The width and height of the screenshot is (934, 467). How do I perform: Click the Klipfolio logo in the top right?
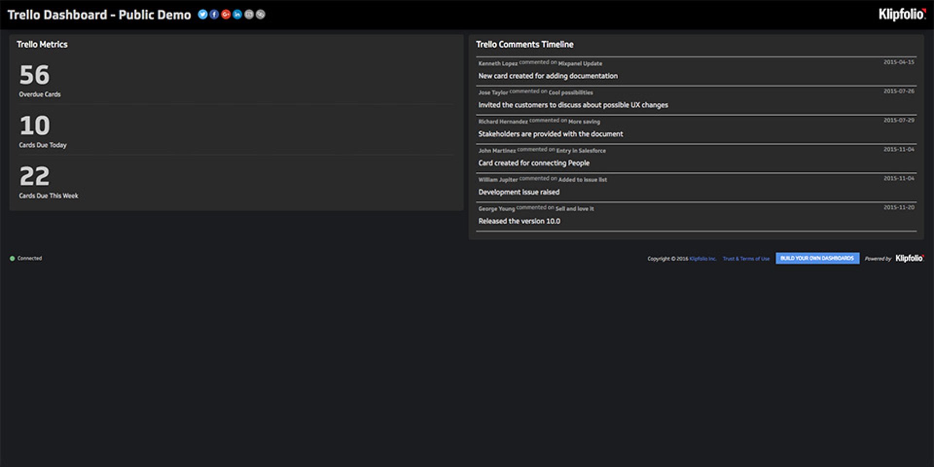coord(903,14)
